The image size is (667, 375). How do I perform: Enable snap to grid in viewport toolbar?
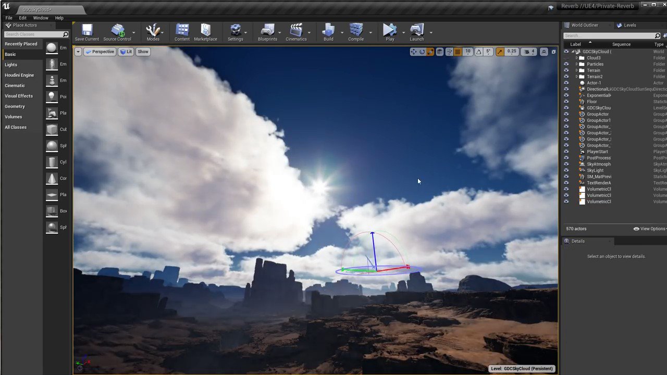(x=456, y=52)
